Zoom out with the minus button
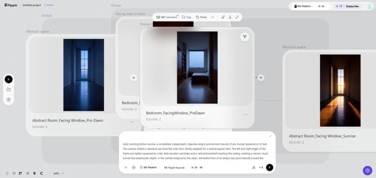 pos(50,173)
